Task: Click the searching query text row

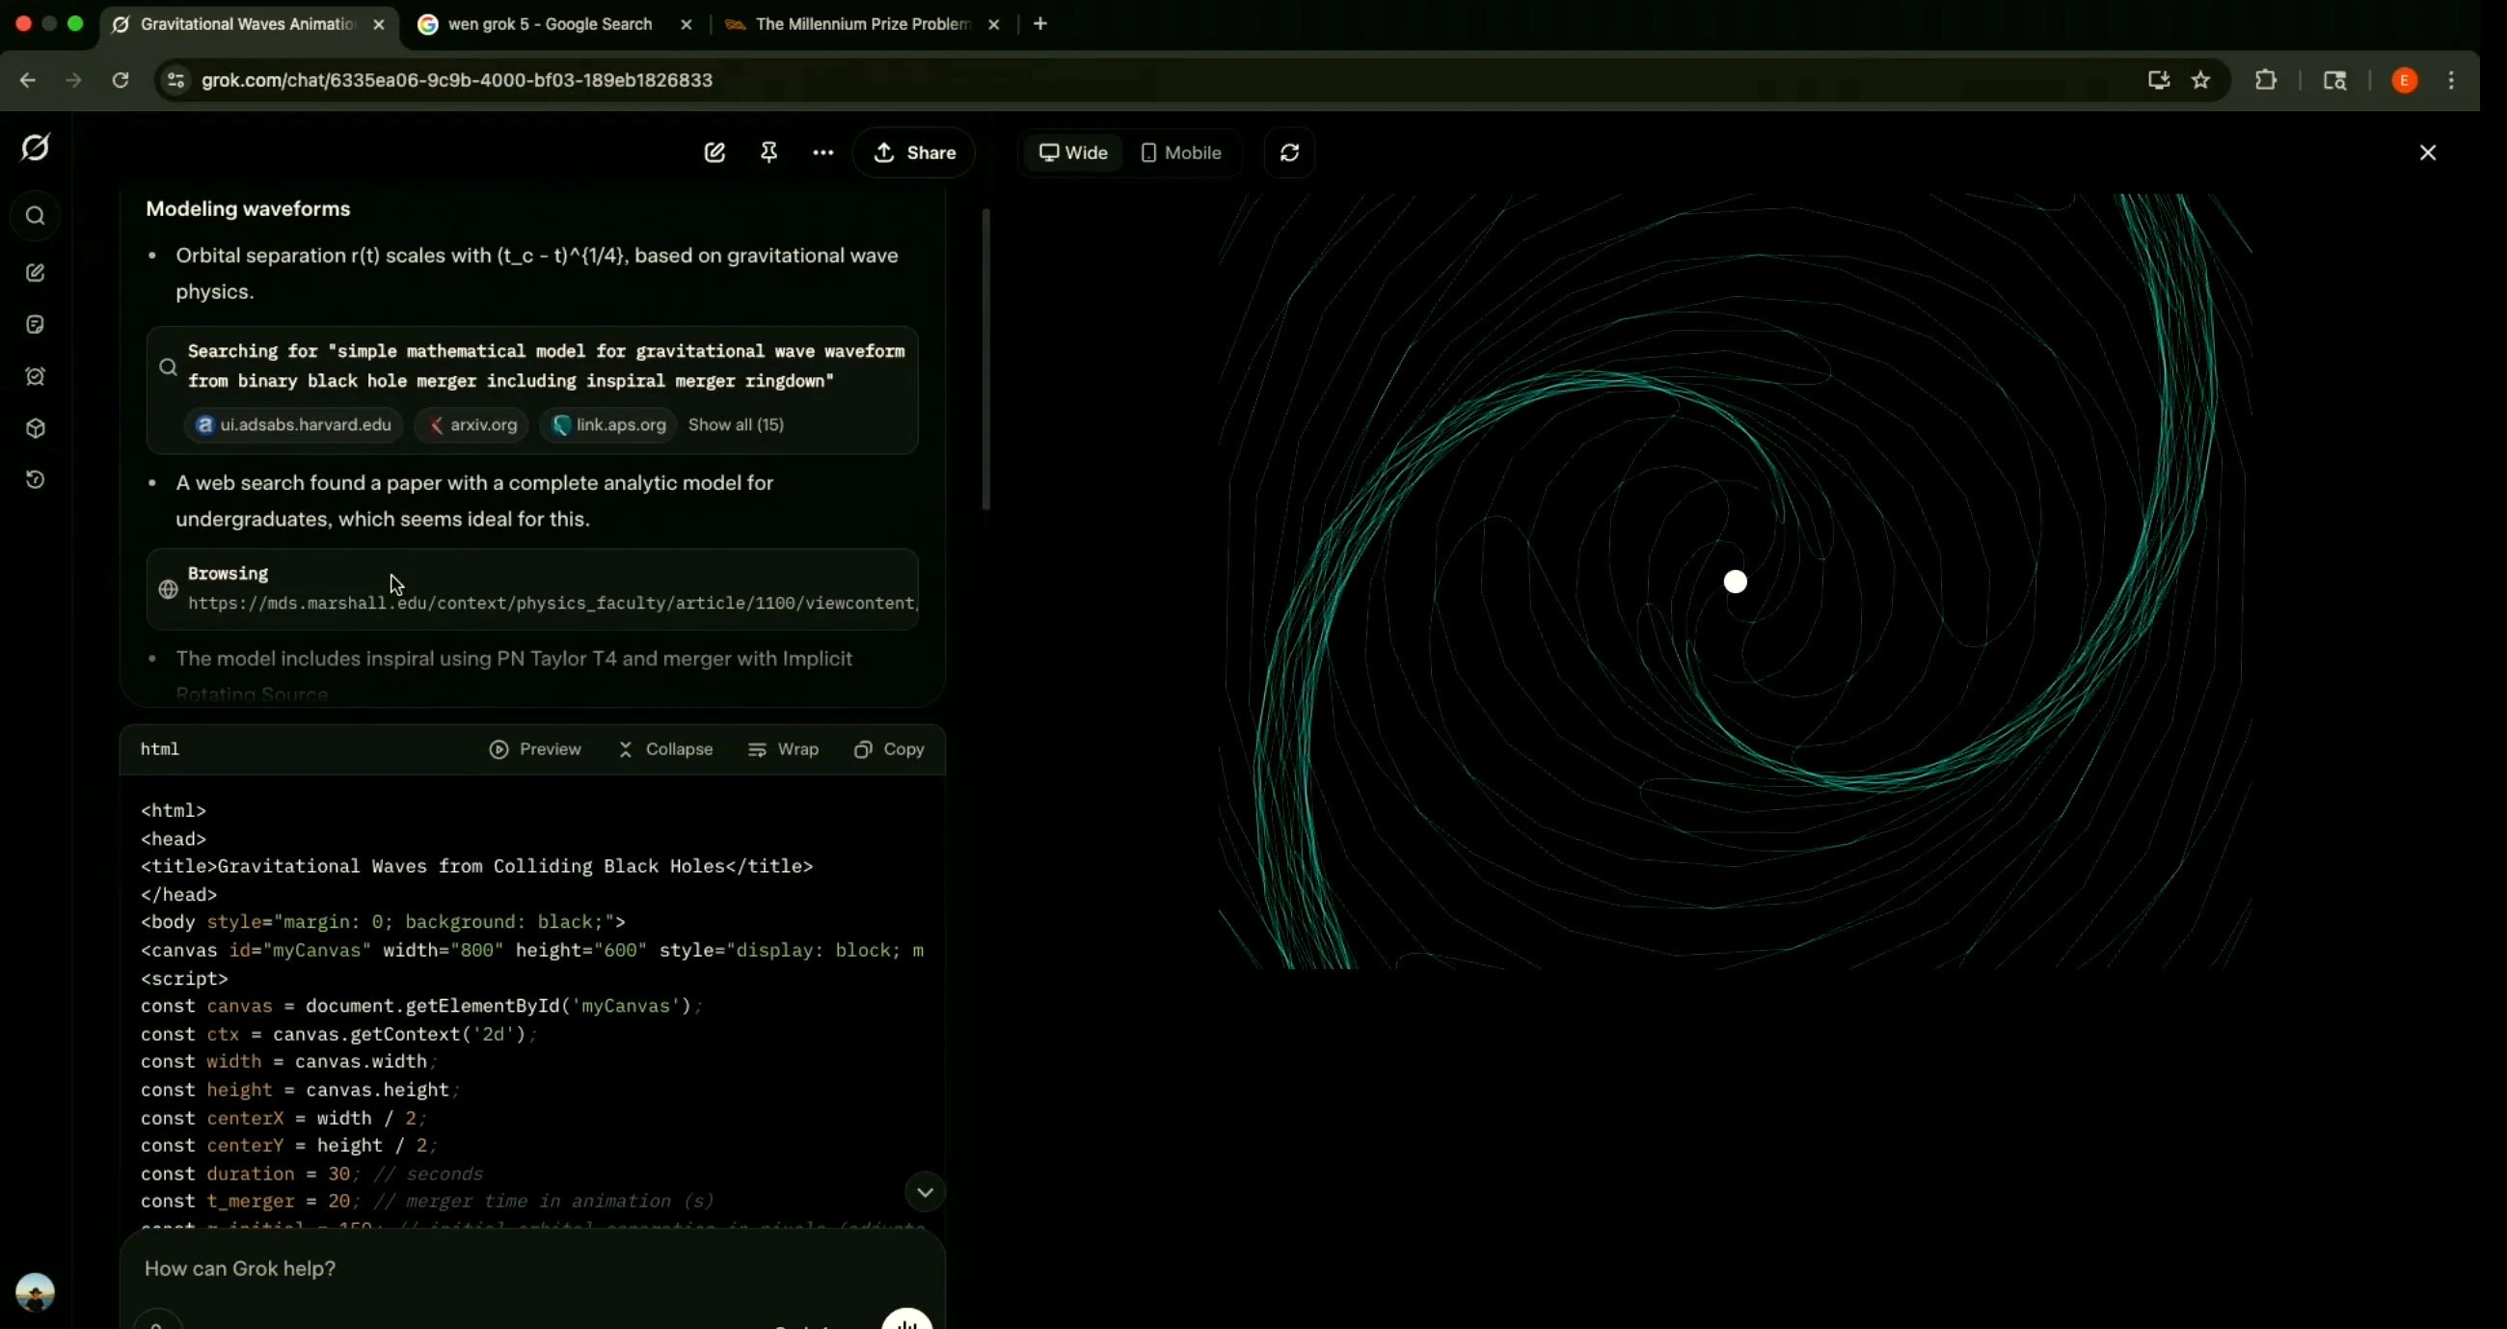Action: [x=546, y=366]
